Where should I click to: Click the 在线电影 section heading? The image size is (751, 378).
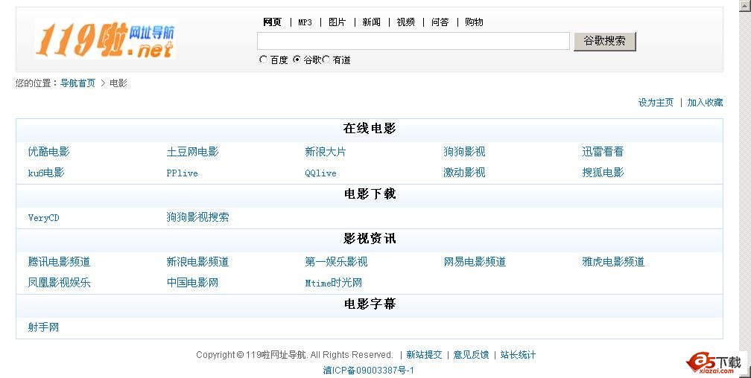tap(370, 128)
